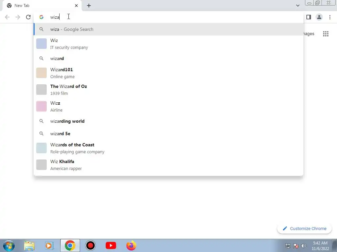Select Wizard101 Online game suggestion

click(168, 73)
